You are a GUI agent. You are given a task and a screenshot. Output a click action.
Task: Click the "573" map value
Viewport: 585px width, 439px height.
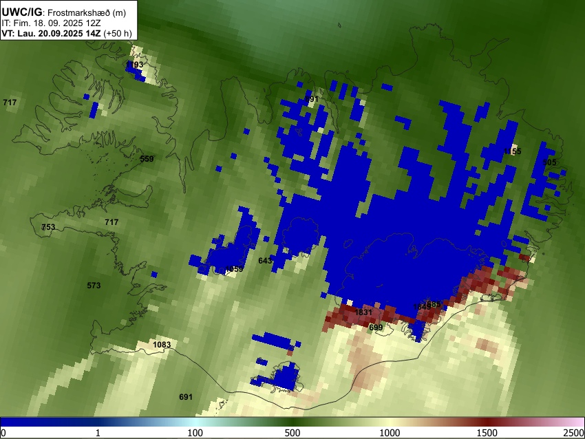[x=94, y=286]
